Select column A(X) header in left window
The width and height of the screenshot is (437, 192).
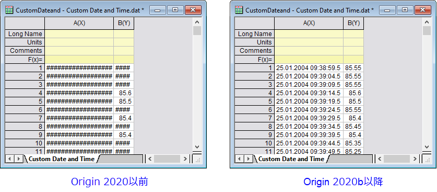[79, 24]
